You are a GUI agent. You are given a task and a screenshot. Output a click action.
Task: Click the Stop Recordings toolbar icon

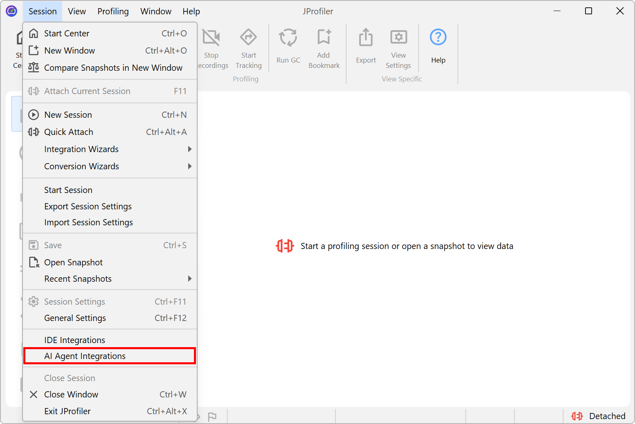[x=211, y=37]
